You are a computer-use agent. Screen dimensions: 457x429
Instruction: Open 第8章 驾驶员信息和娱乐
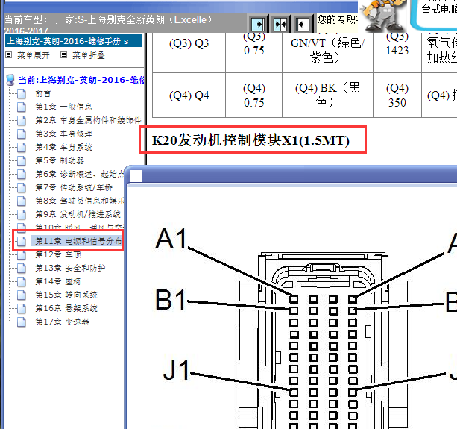[79, 201]
